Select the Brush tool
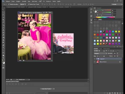This screenshot has width=125, height=94. tap(3, 28)
